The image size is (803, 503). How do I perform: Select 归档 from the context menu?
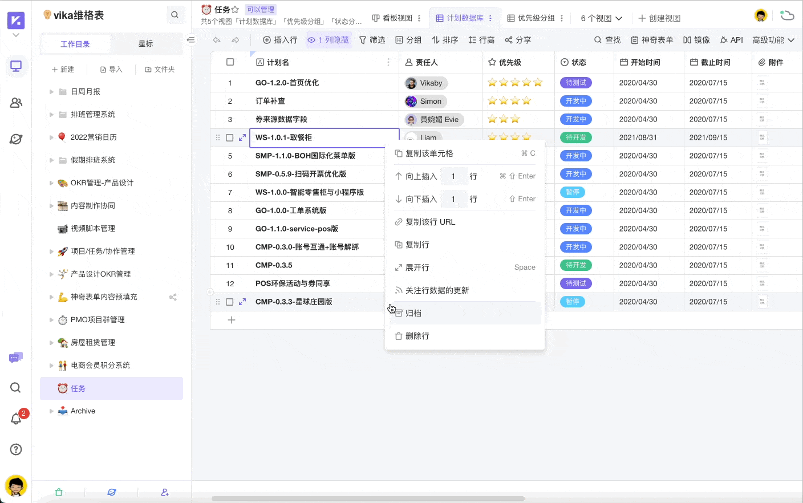pos(413,313)
